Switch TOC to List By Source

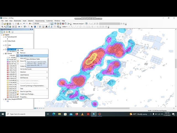point(4,32)
